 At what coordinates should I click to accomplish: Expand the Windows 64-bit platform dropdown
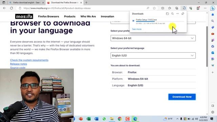click(153, 38)
